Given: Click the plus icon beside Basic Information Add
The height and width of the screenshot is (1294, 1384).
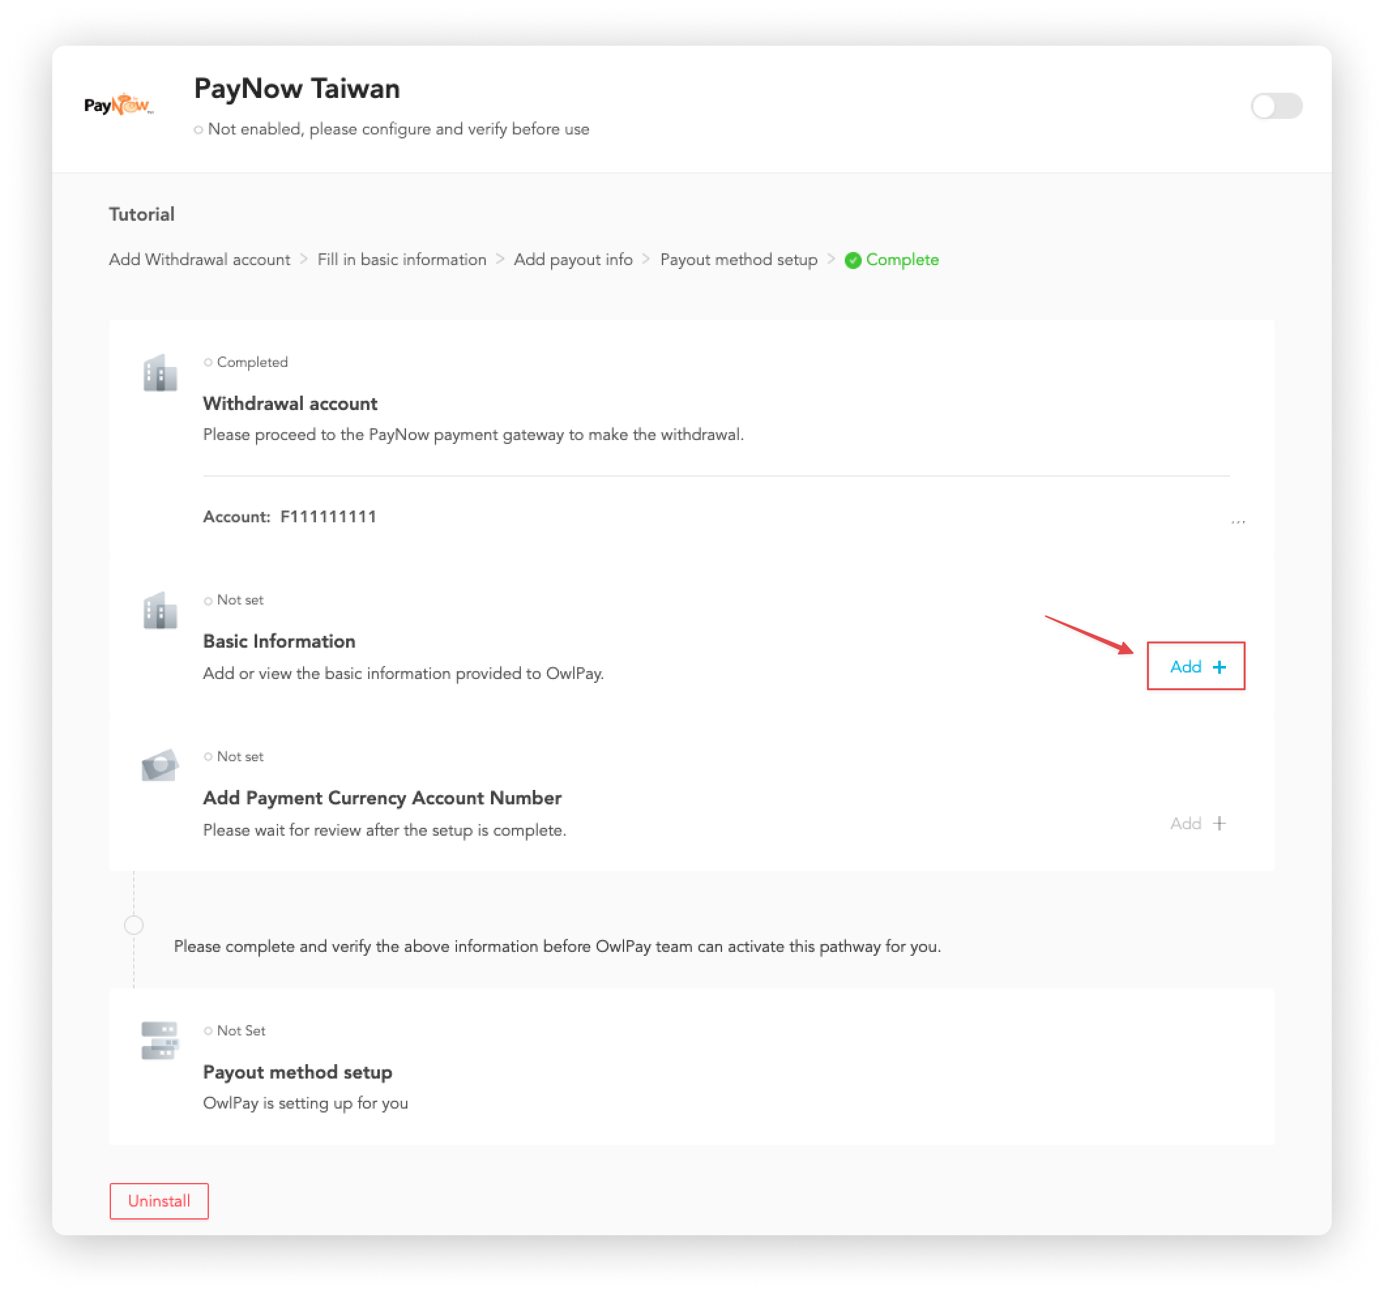Looking at the screenshot, I should 1219,667.
